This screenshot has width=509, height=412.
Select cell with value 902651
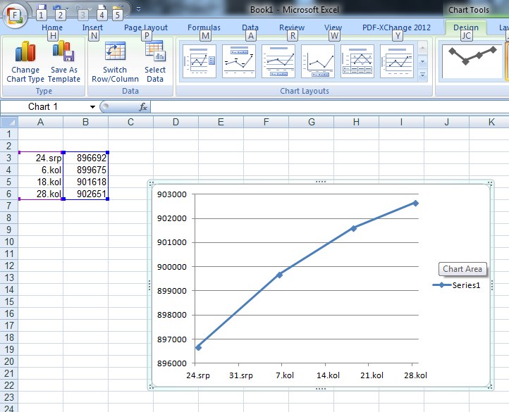click(x=86, y=194)
